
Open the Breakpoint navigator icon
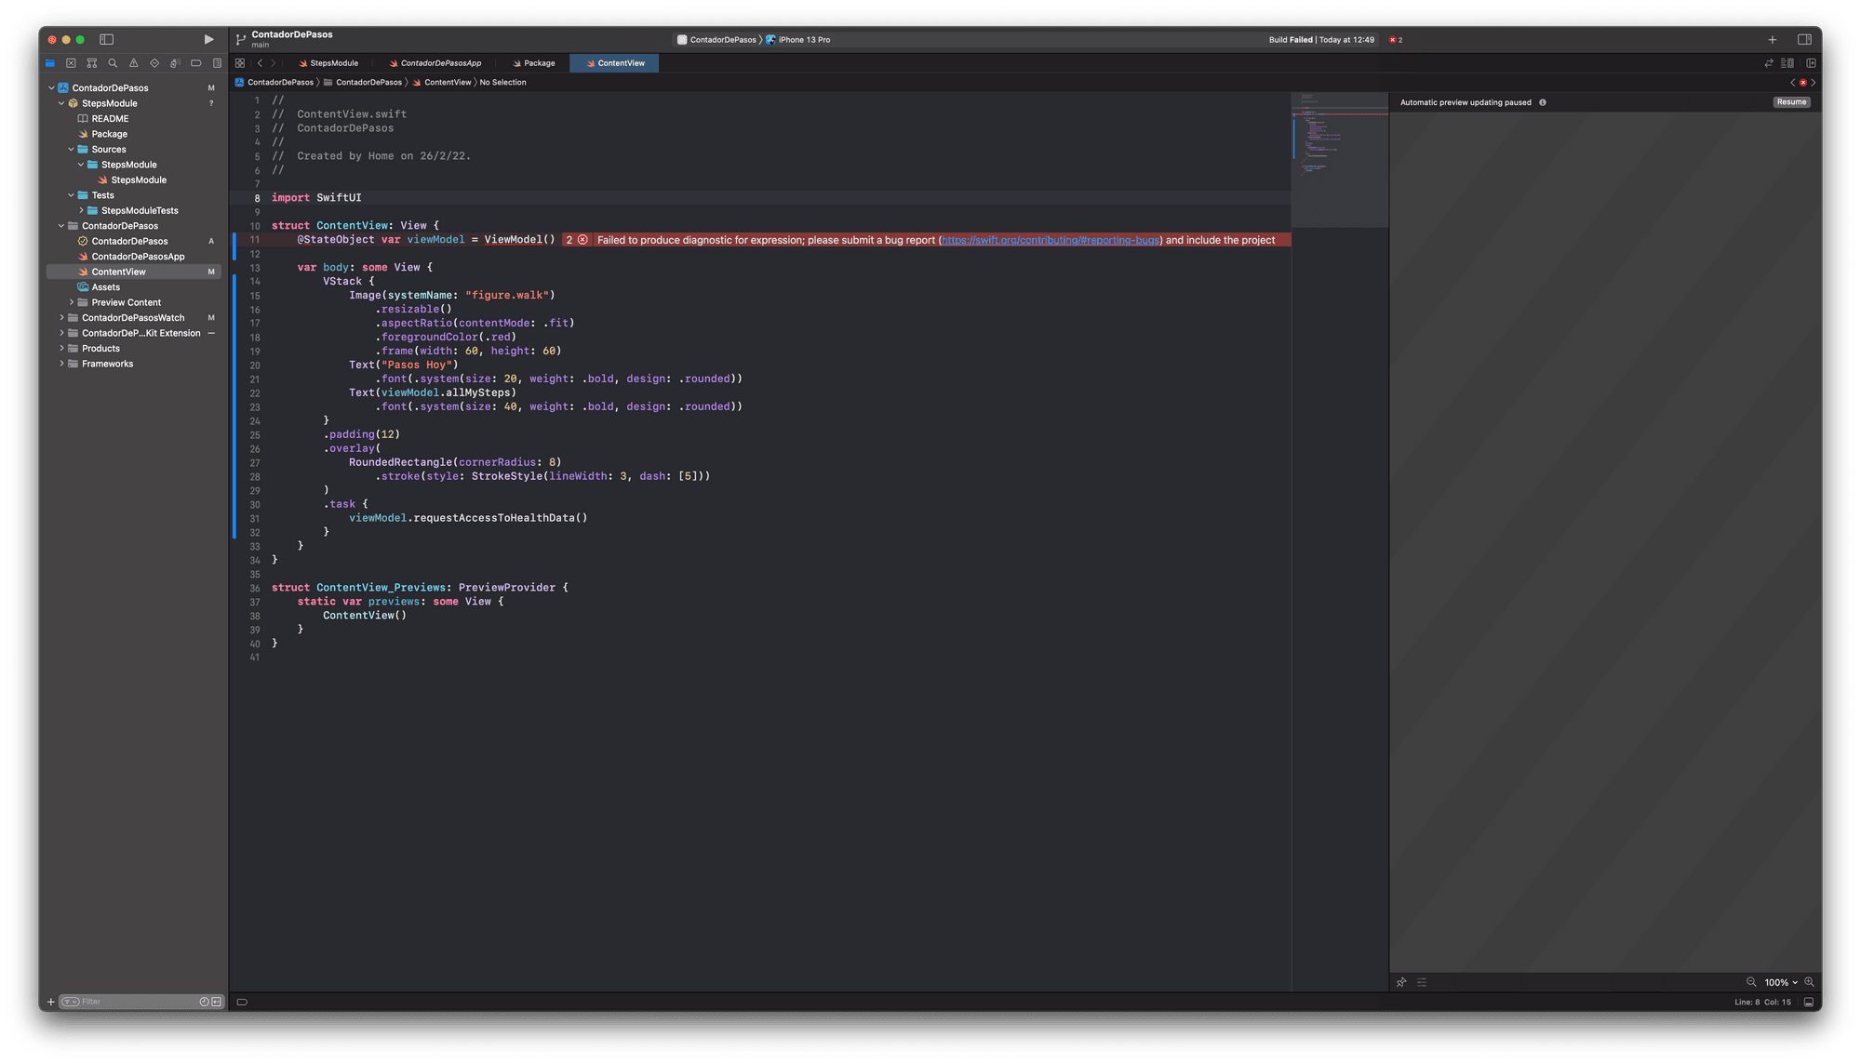coord(195,63)
